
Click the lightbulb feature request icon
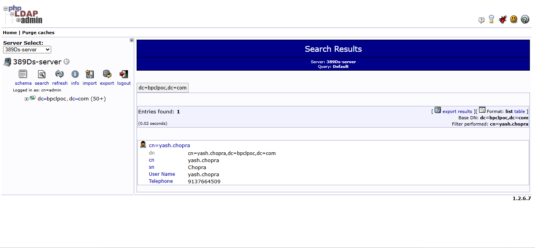coord(491,19)
